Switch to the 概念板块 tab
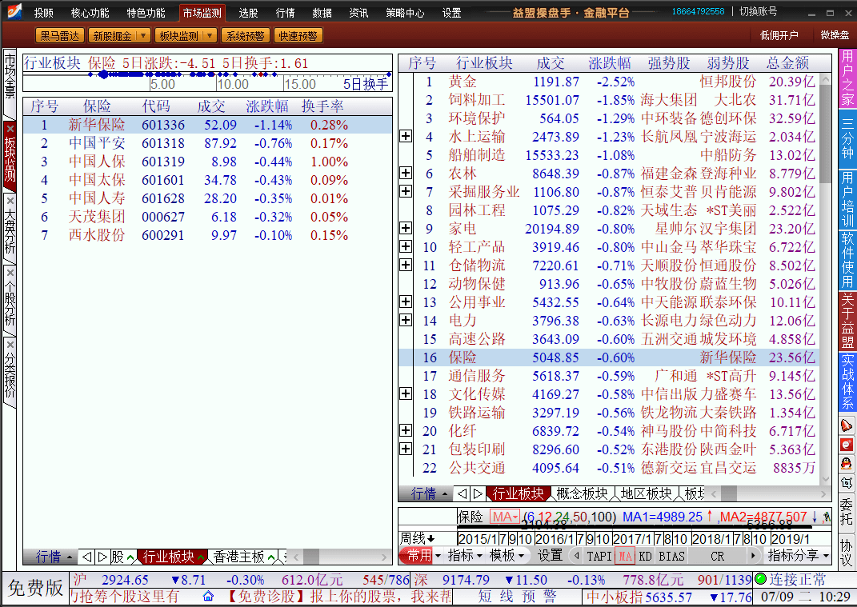857x607 pixels. (x=582, y=493)
